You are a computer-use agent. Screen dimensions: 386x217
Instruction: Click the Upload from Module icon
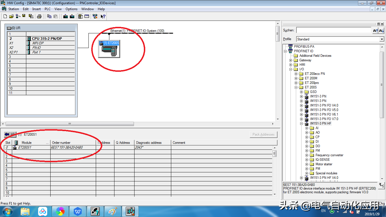[72, 16]
